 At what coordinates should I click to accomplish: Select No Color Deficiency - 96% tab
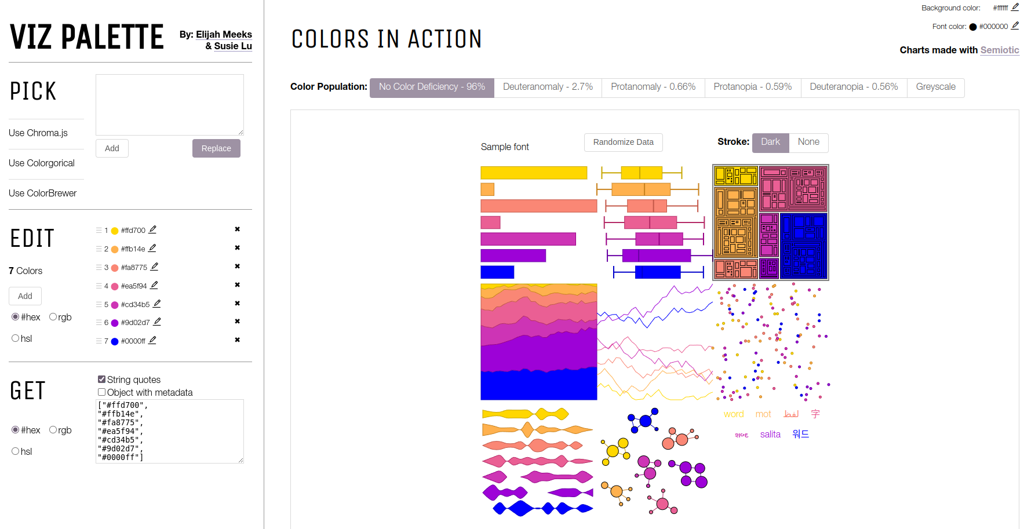click(x=432, y=87)
